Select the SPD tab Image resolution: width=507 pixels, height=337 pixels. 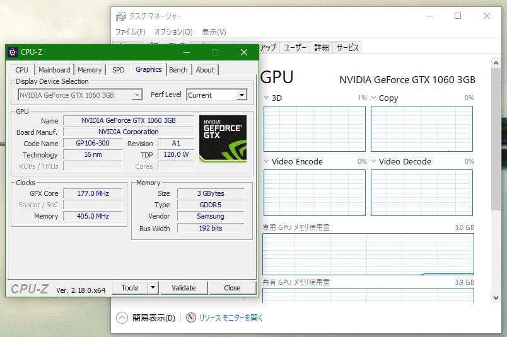[119, 70]
